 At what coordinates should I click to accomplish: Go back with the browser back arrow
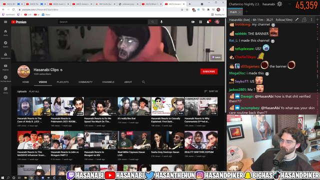tap(3, 9)
